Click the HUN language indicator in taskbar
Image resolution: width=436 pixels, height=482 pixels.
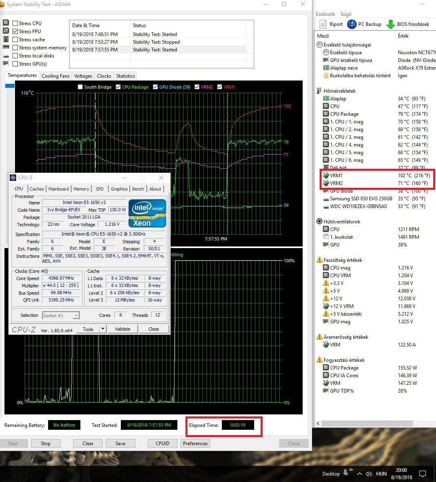click(381, 474)
